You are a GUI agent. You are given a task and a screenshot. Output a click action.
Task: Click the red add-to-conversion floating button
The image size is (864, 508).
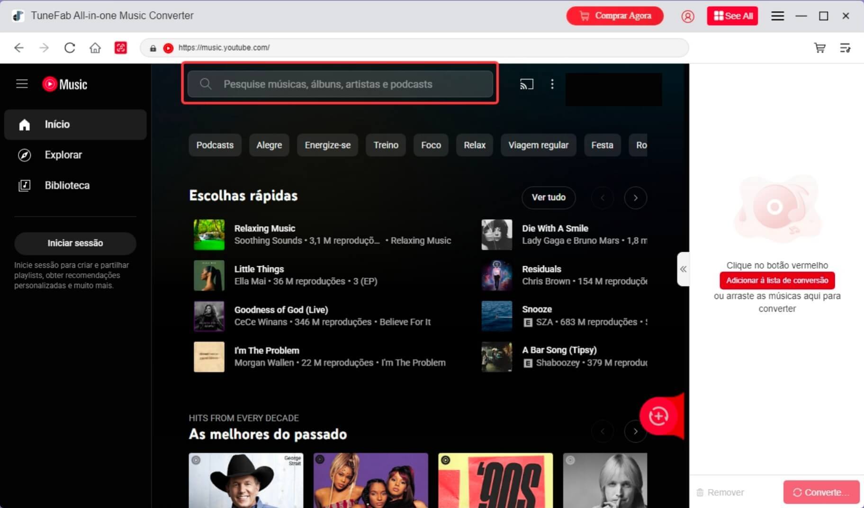point(658,416)
